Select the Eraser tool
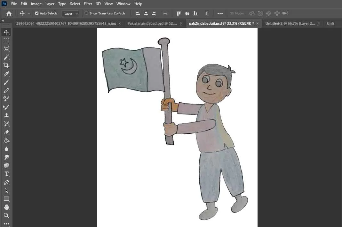The height and width of the screenshot is (227, 342). 6,132
